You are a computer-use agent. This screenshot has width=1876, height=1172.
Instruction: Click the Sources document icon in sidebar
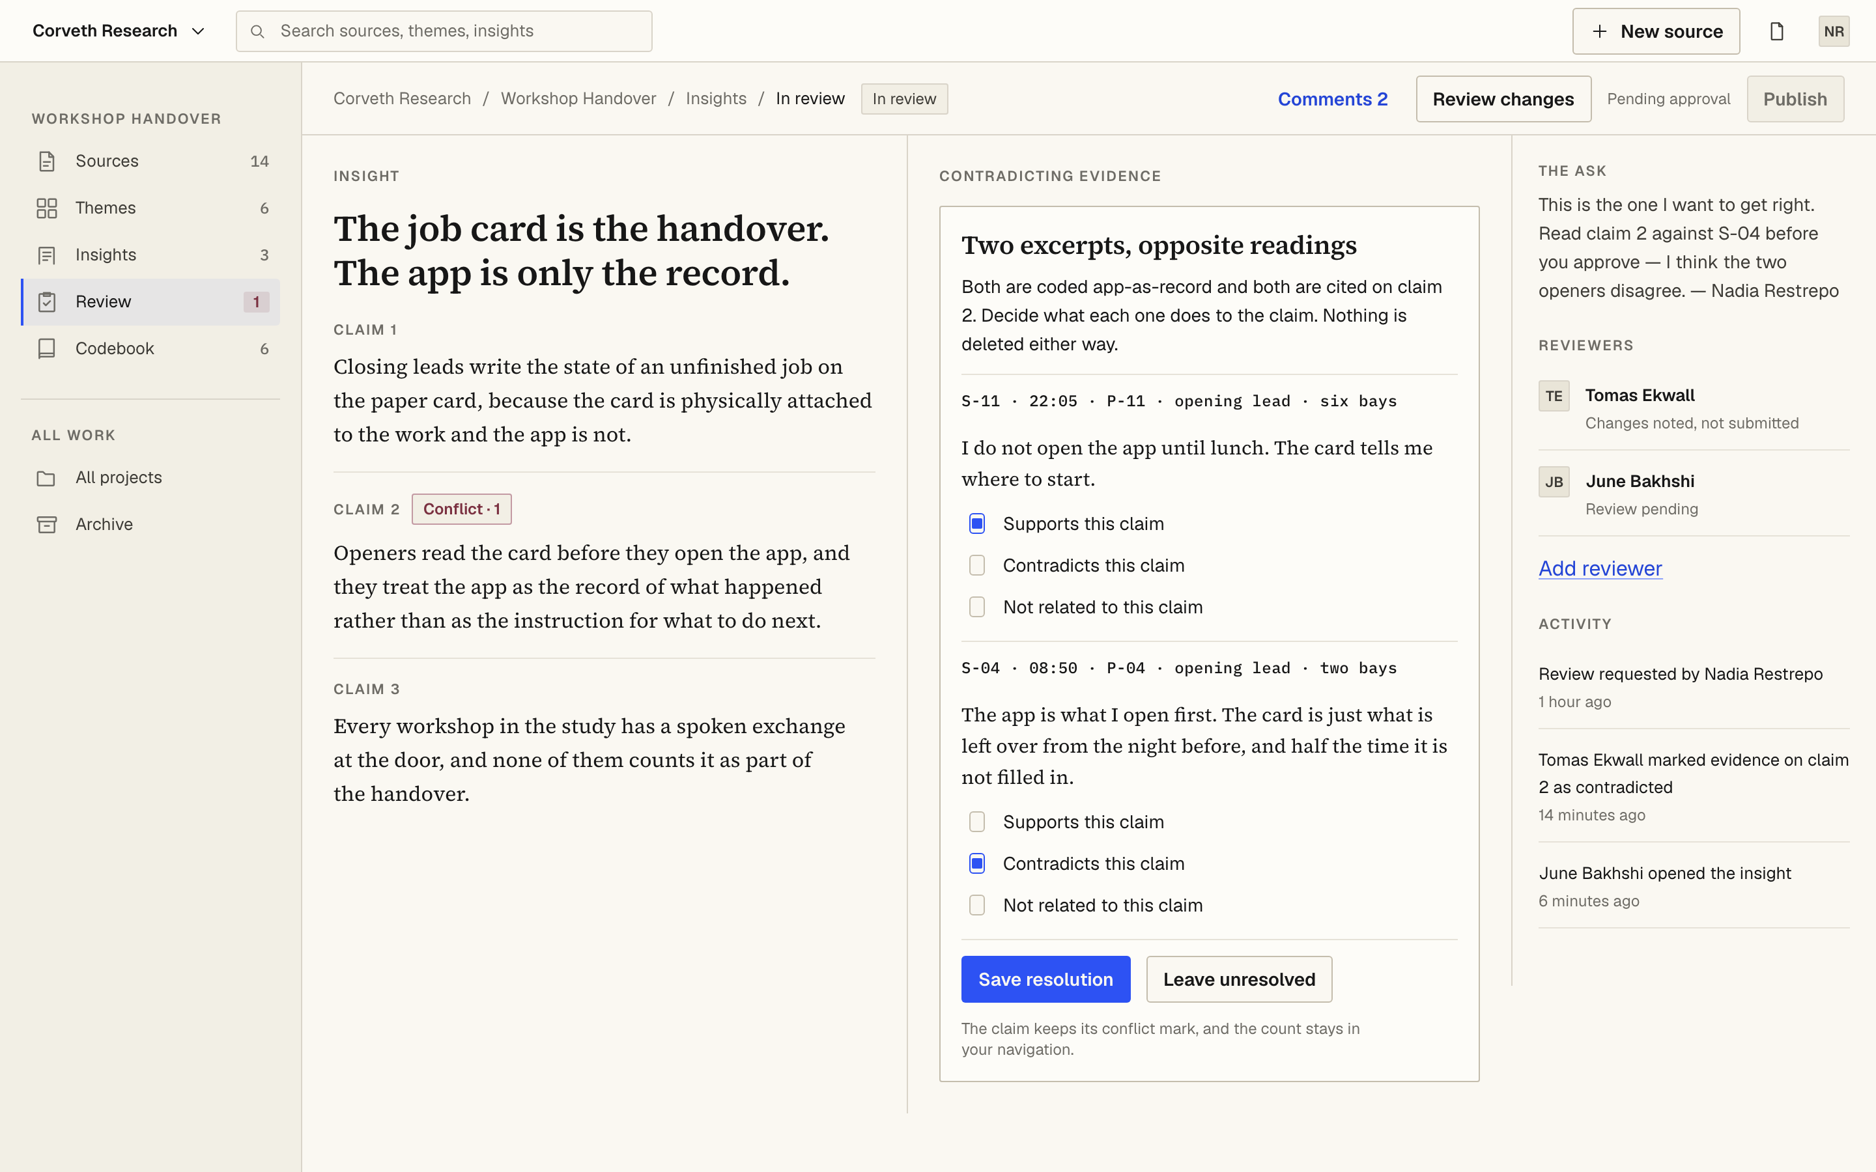click(x=46, y=161)
